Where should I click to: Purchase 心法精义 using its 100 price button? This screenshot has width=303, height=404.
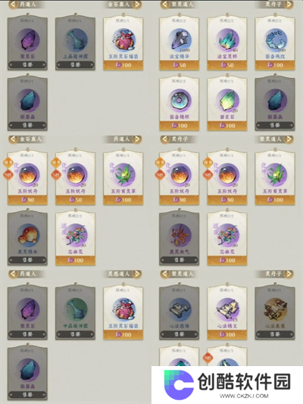[227, 334]
